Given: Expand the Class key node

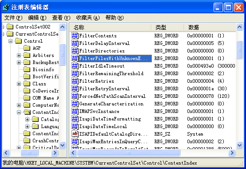Looking at the screenshot, I should click(19, 84).
